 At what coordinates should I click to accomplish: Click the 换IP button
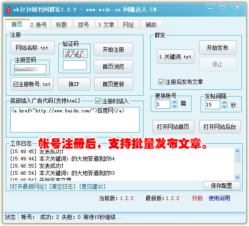(74, 84)
